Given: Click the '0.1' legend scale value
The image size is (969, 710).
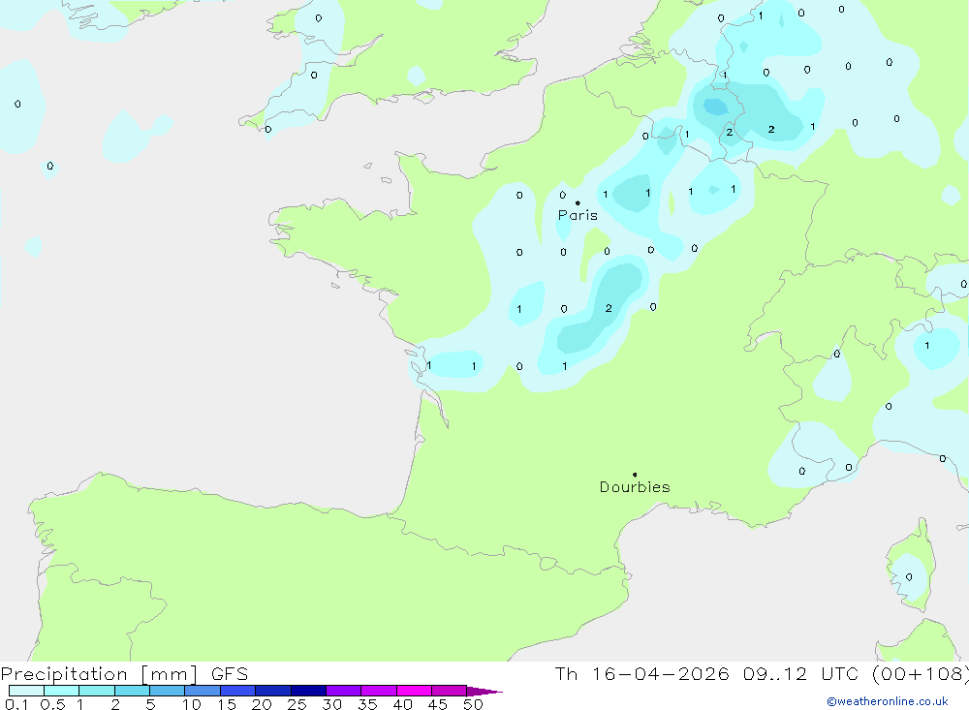Looking at the screenshot, I should coord(16,704).
